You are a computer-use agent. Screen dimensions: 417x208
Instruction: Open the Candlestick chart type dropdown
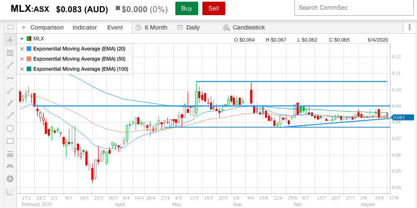pyautogui.click(x=244, y=27)
